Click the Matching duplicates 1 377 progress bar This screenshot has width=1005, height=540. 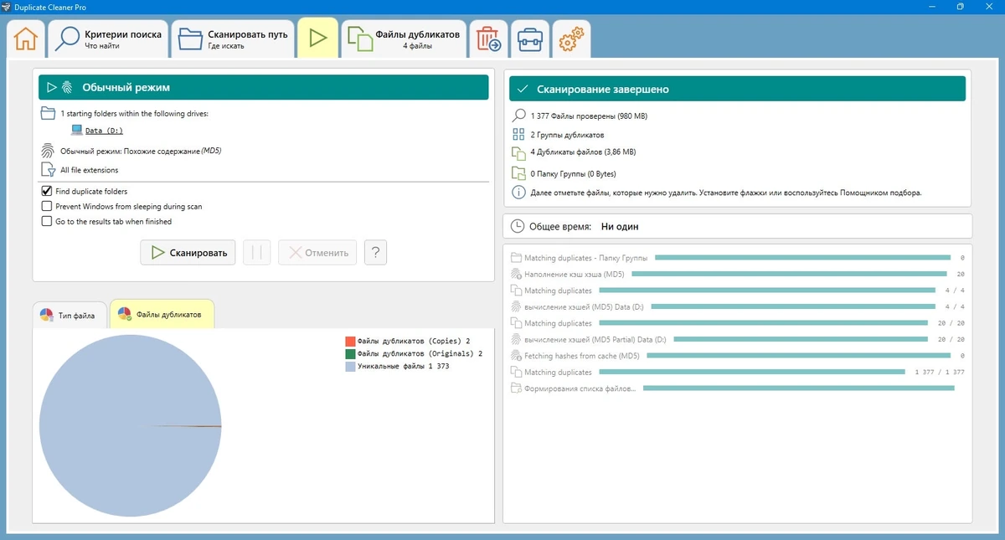pos(713,372)
